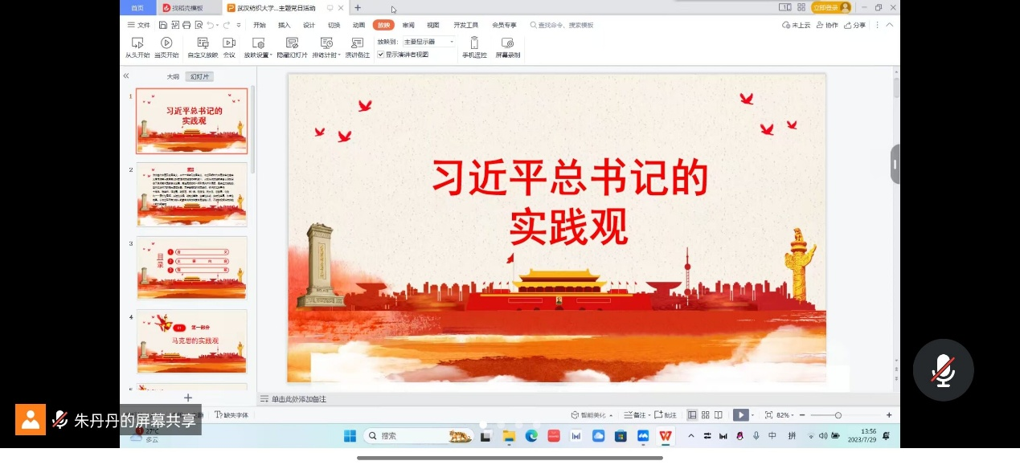This screenshot has height=469, width=1020.
Task: Click zoom in plus icon
Action: (889, 414)
